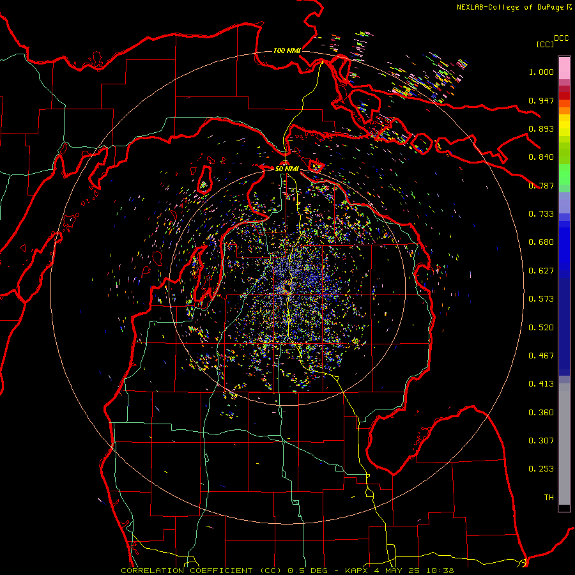Click the 50 NMI range ring label
This screenshot has width=575, height=575.
pyautogui.click(x=287, y=169)
